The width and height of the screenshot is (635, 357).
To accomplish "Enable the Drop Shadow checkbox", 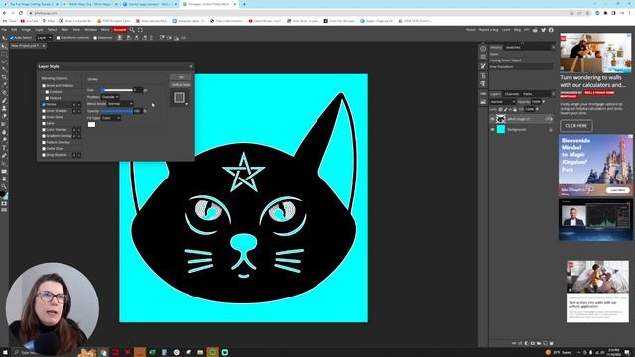I will tap(44, 155).
